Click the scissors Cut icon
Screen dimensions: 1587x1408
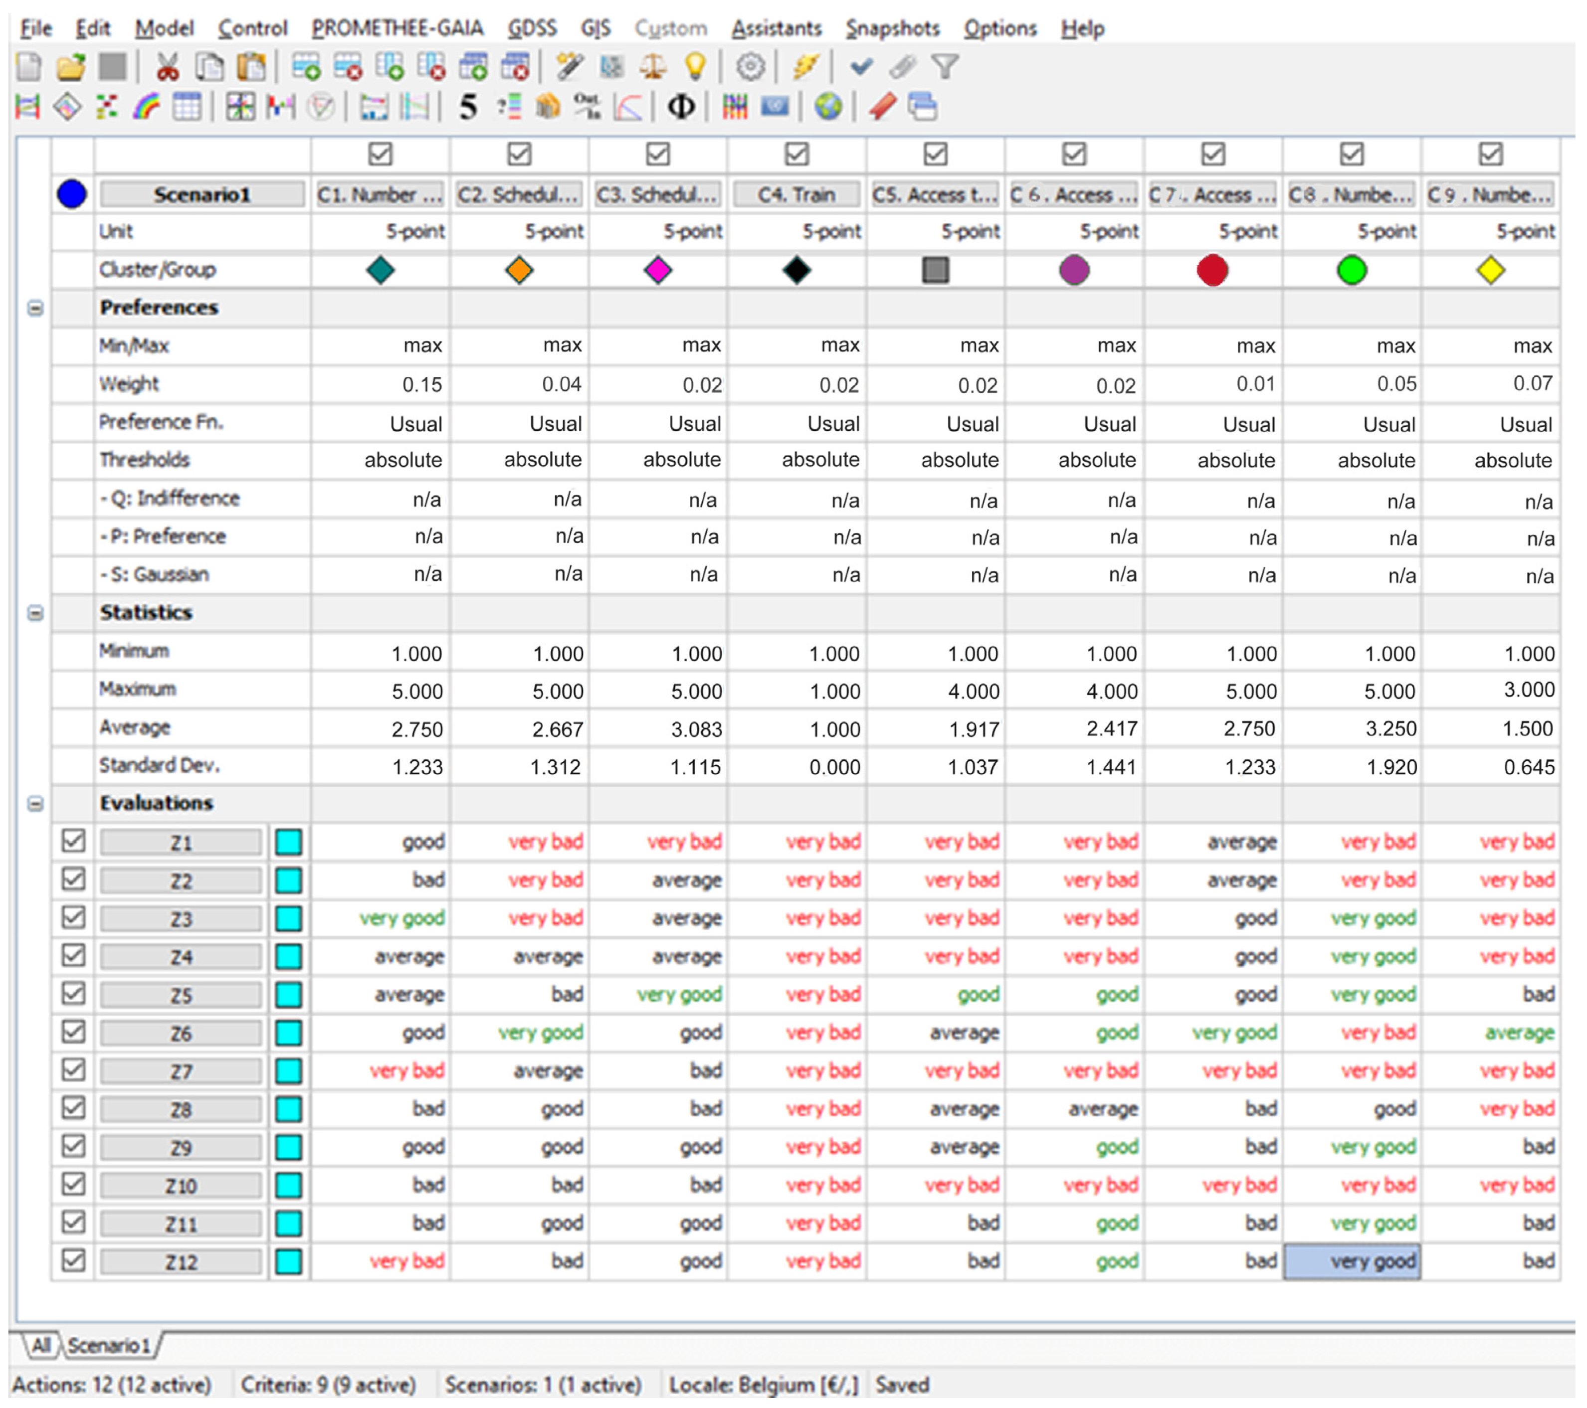pyautogui.click(x=167, y=67)
